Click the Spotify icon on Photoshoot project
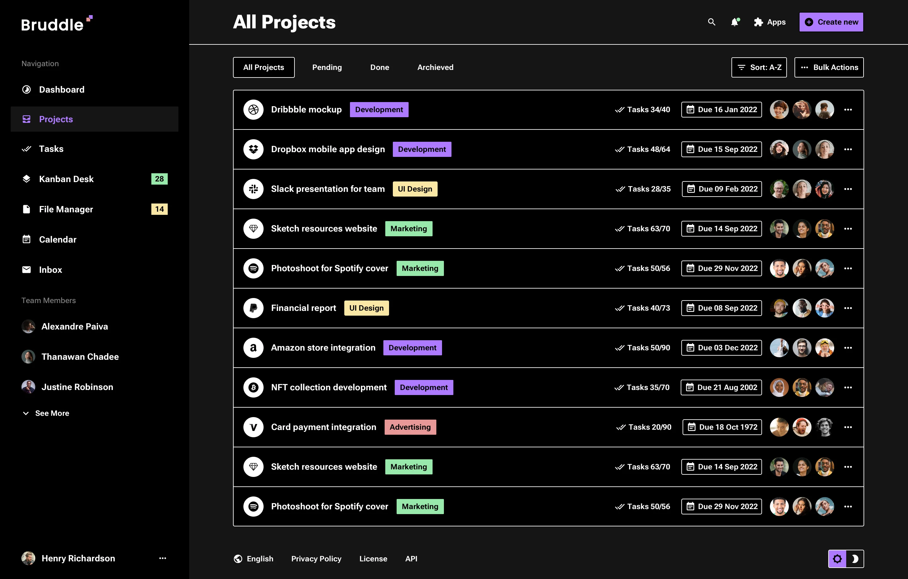This screenshot has height=579, width=908. tap(253, 268)
